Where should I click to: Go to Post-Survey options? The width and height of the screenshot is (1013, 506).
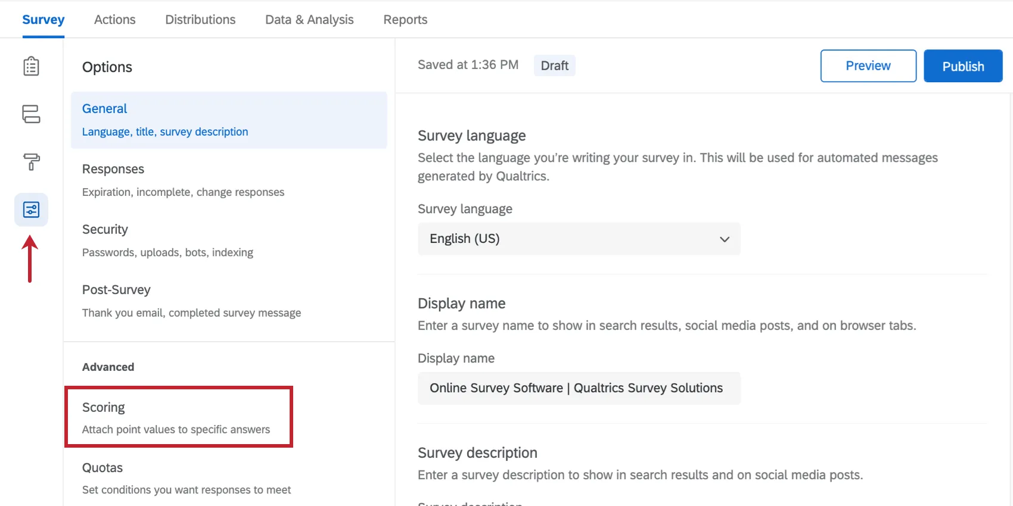click(x=191, y=301)
